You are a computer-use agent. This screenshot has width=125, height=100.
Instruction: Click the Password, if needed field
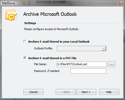(x=88, y=71)
